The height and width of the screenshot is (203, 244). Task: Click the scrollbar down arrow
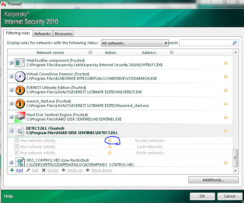tap(236, 171)
